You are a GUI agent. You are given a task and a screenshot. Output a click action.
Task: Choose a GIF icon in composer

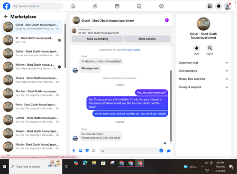click(x=94, y=151)
